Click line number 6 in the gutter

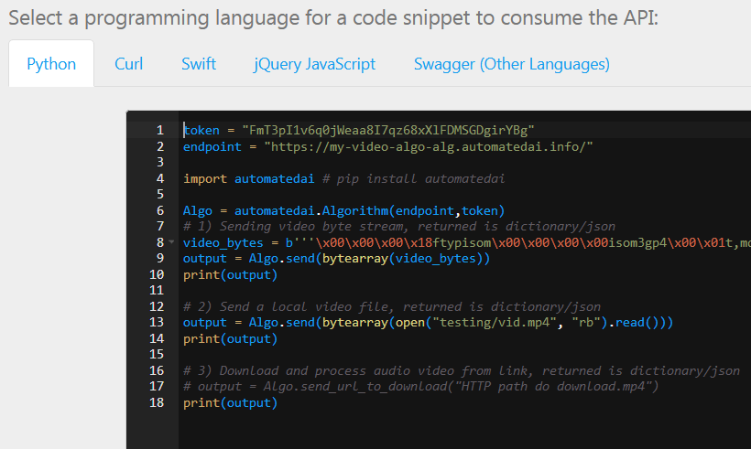(160, 210)
